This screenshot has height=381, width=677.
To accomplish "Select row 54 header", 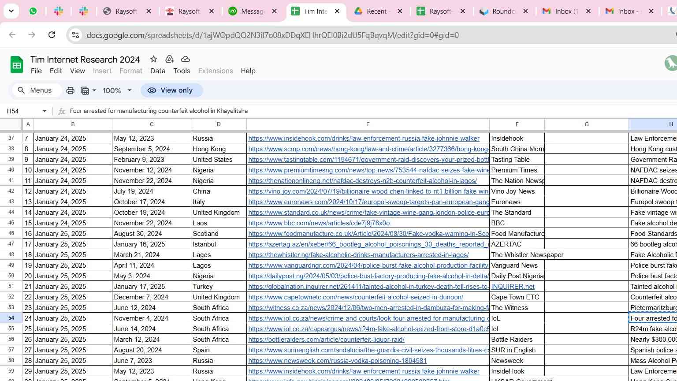I will (x=11, y=318).
